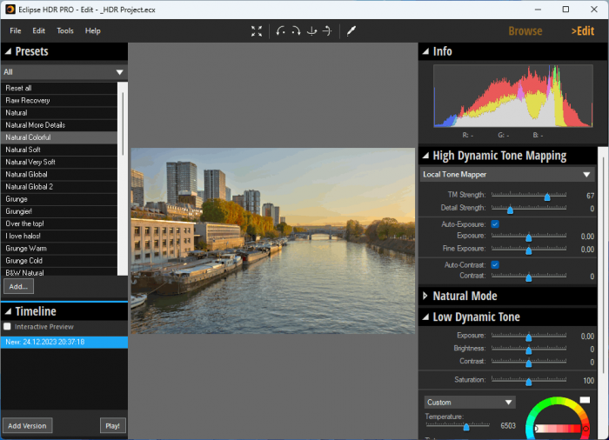
Task: Open the Tools menu
Action: pos(65,30)
